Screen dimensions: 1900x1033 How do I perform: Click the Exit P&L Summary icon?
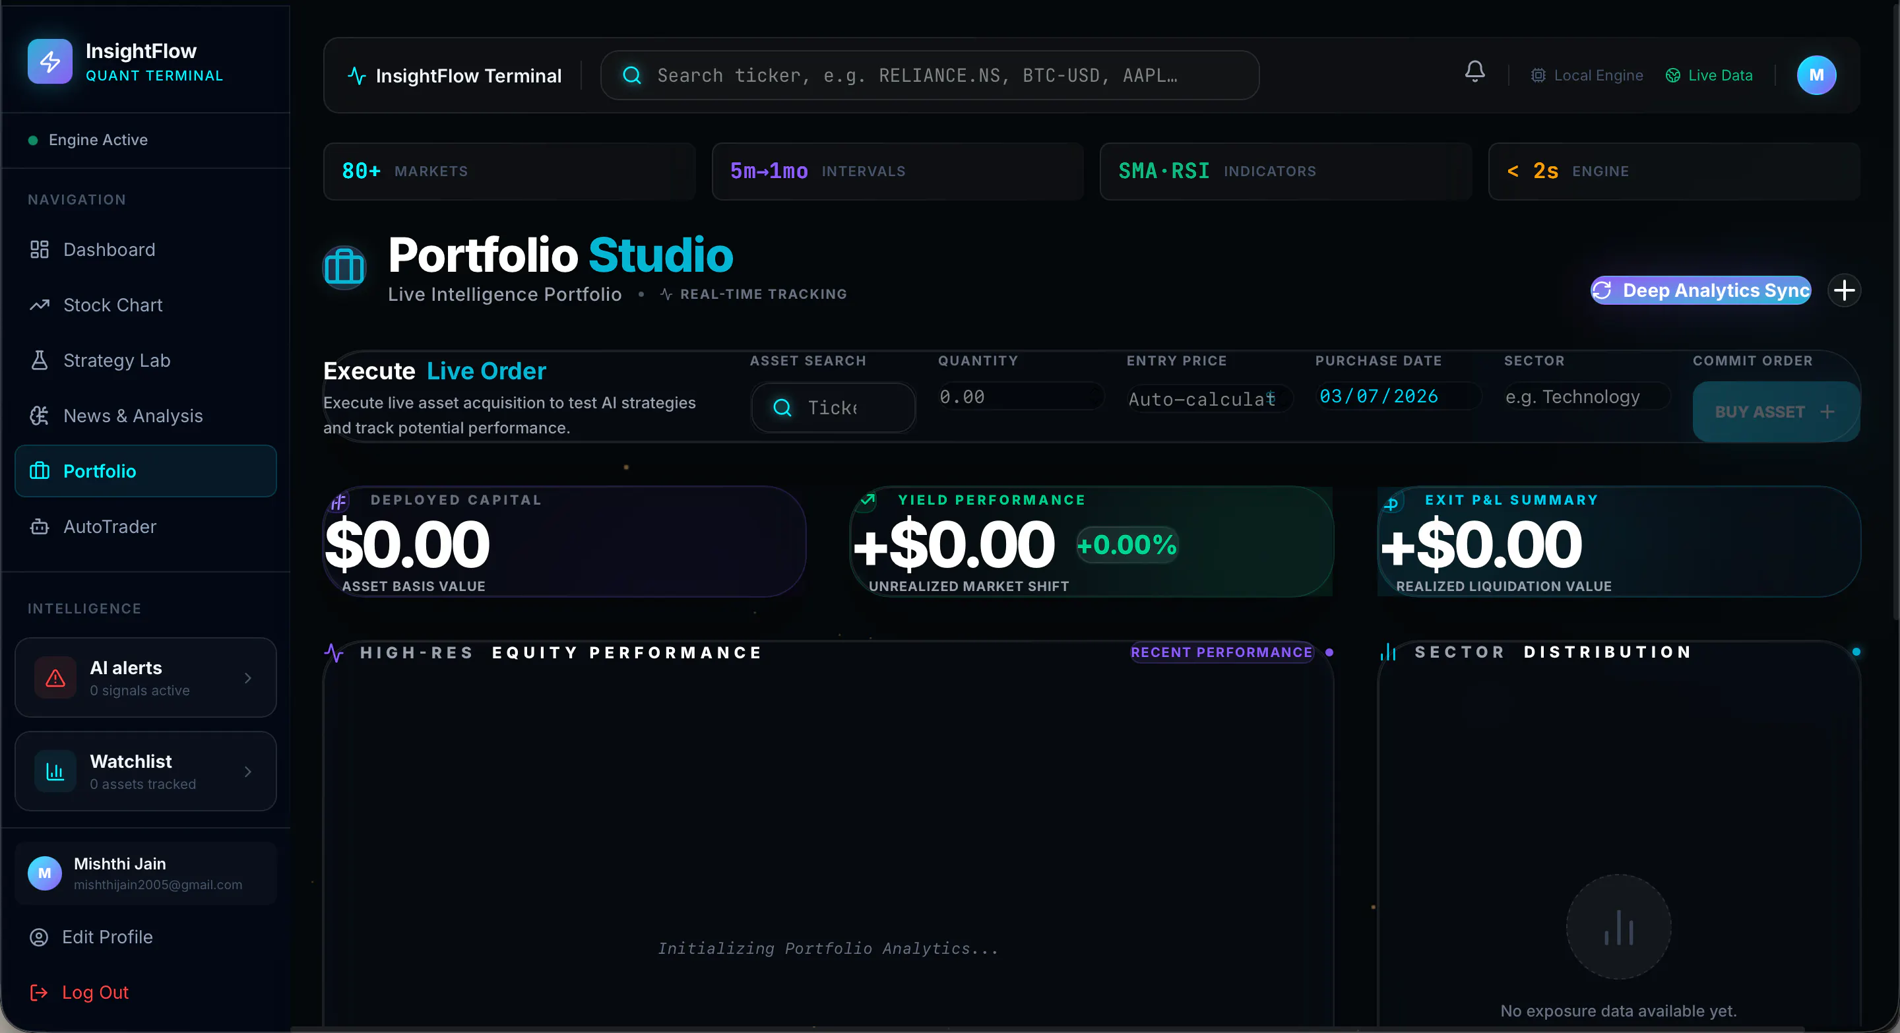1391,505
